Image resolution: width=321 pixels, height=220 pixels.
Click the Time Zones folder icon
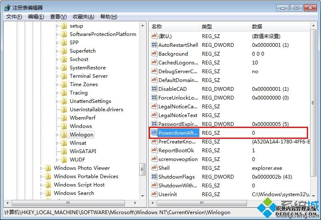64,84
